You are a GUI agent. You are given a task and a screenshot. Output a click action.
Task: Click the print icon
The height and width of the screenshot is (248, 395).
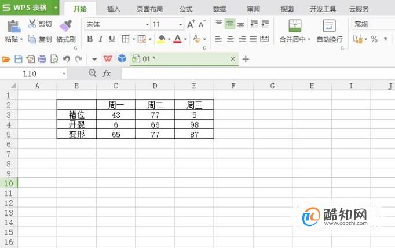42,59
